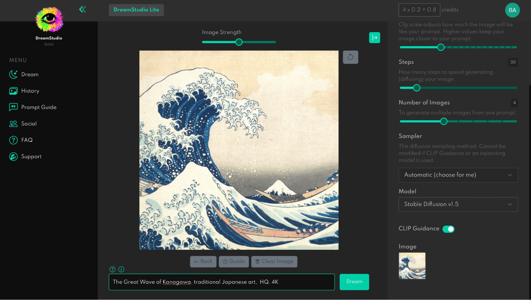
Task: Click the Cfg scale slider handle
Action: pyautogui.click(x=441, y=47)
